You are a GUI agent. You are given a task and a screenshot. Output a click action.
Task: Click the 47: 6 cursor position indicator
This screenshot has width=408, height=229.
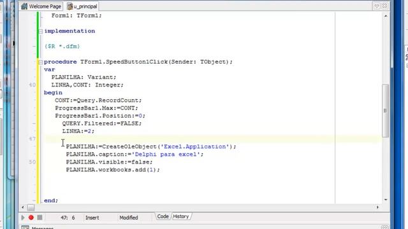click(68, 218)
